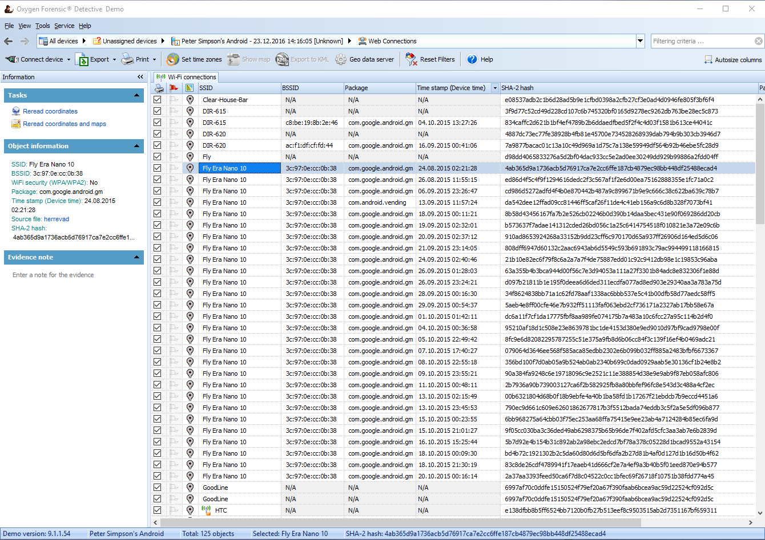The image size is (765, 540).
Task: Uncheck the selected Fly Era Nano 10 row
Action: pyautogui.click(x=157, y=168)
